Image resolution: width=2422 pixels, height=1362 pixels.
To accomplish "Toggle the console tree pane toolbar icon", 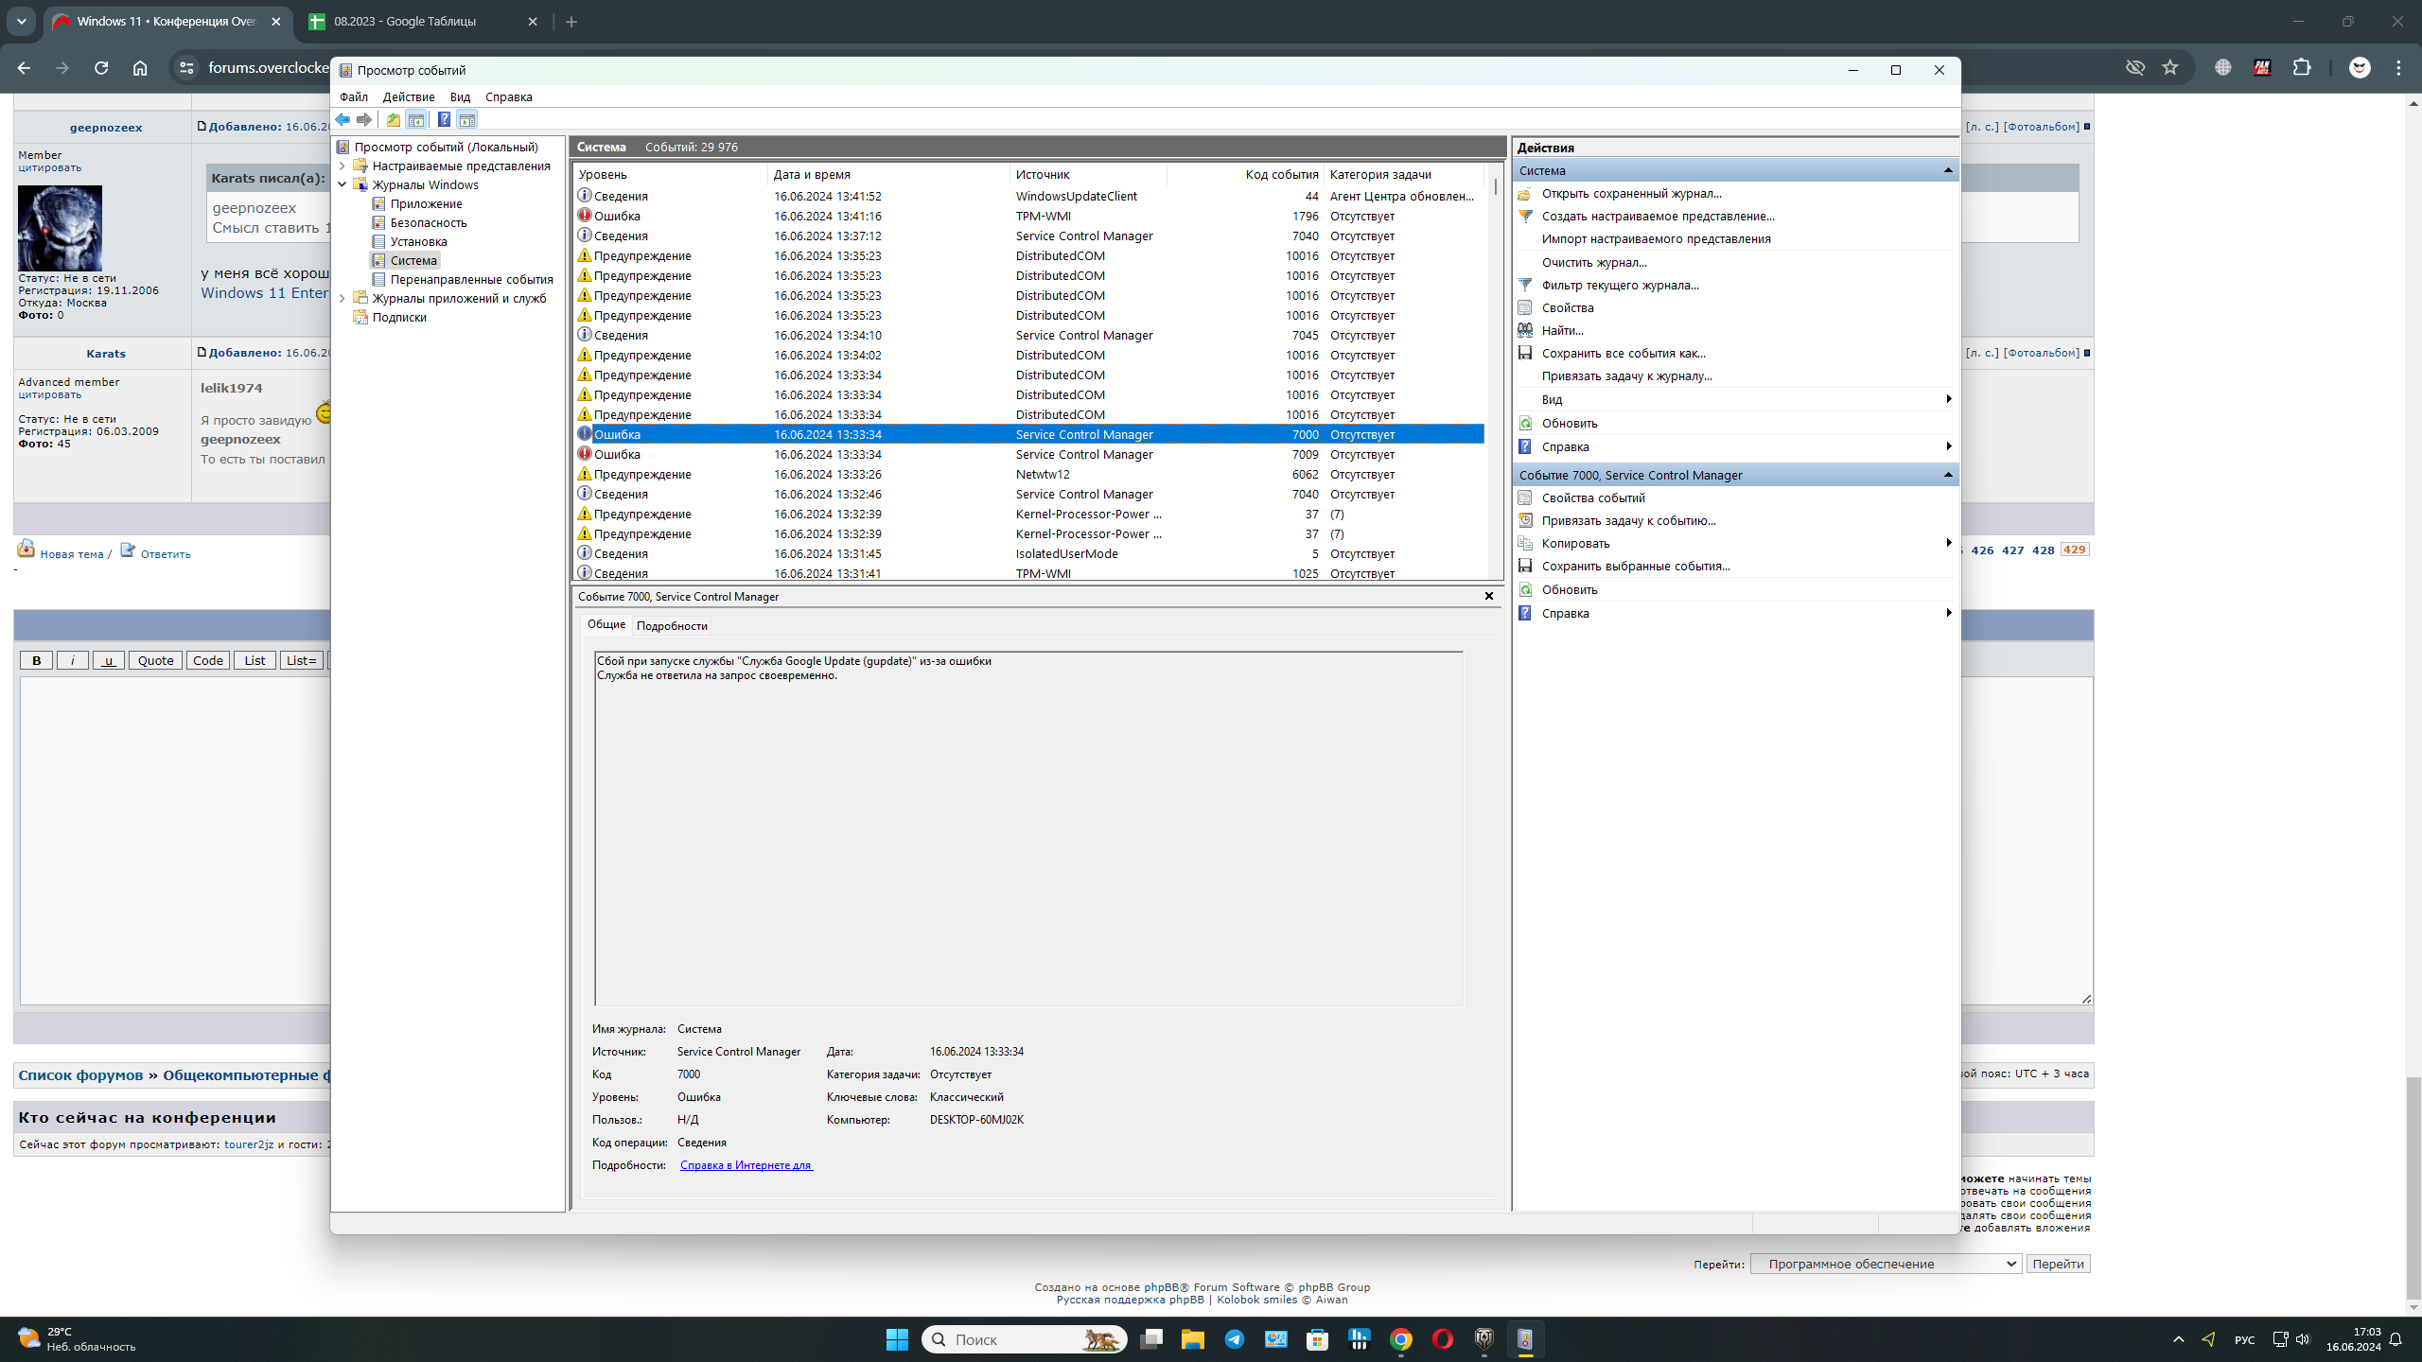I will click(416, 120).
